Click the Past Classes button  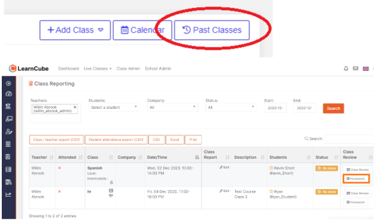click(x=212, y=30)
